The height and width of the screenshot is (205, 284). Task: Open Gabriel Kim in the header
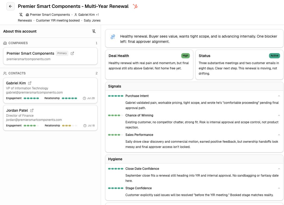tap(87, 15)
